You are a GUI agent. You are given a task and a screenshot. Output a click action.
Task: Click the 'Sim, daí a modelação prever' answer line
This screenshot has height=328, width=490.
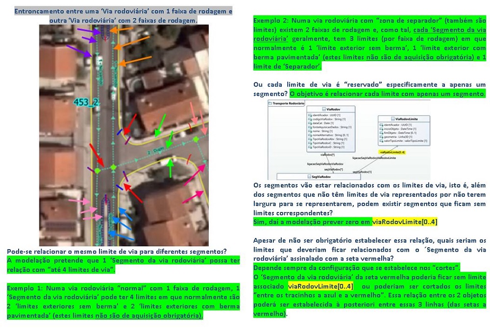(313, 222)
